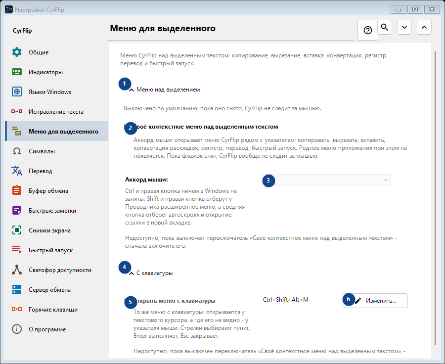Select the globe icon for Языки Windows

click(17, 91)
